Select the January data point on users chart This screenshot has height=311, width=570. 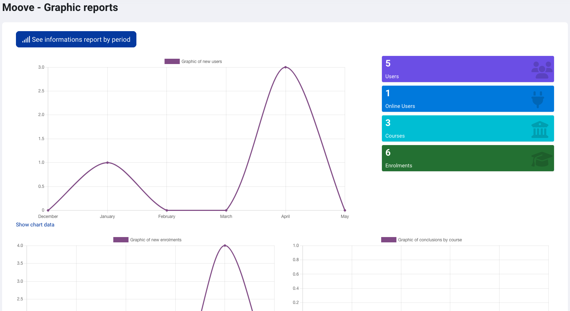point(107,163)
